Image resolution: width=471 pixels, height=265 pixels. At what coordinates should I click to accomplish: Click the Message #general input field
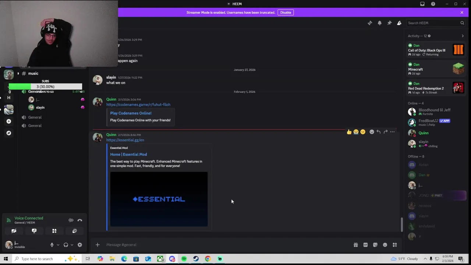tap(226, 245)
